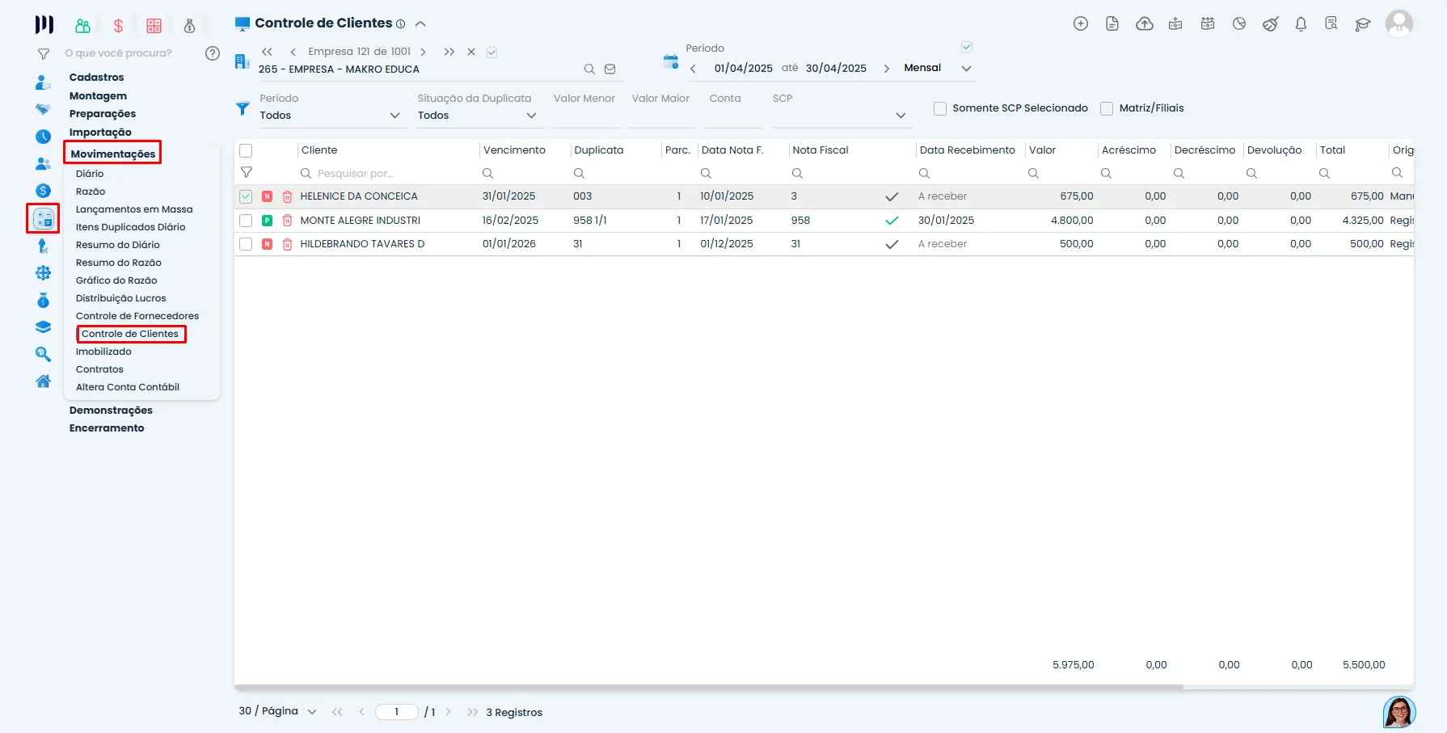Click the pie chart icon in top bar

point(1239,24)
